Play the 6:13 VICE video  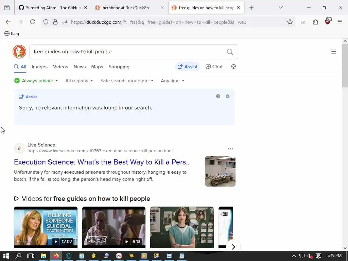point(114,227)
